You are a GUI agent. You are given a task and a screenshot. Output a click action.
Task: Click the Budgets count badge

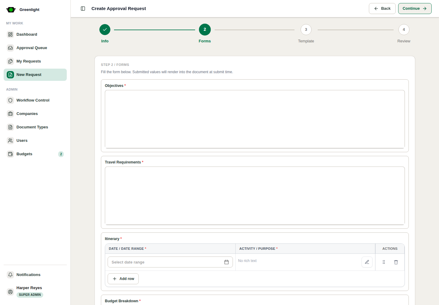[61, 154]
